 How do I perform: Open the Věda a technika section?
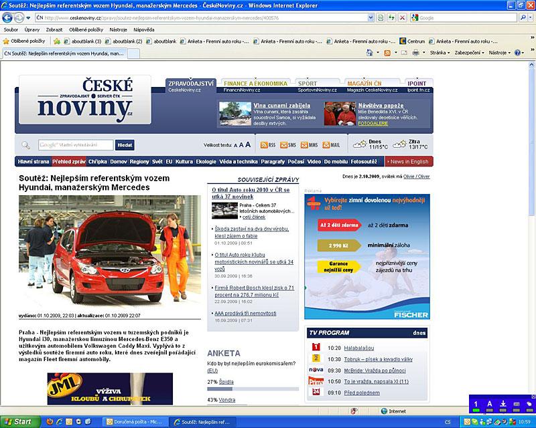point(239,162)
